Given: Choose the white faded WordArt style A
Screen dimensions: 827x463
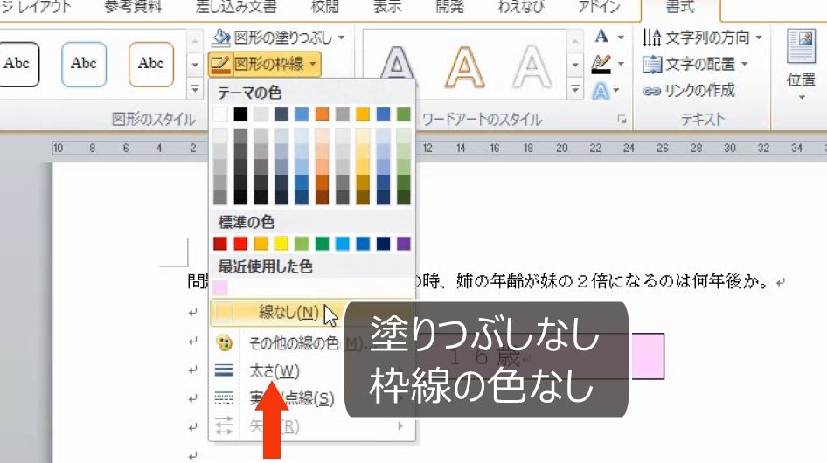Looking at the screenshot, I should [532, 66].
